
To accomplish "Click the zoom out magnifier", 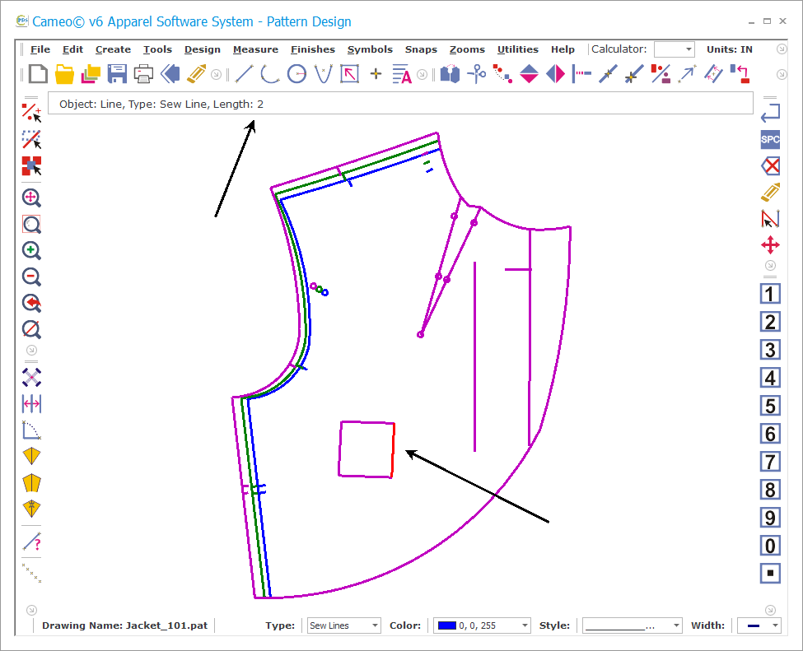I will click(x=31, y=277).
